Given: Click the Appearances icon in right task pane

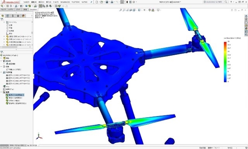Looking at the screenshot, I should (x=246, y=28).
